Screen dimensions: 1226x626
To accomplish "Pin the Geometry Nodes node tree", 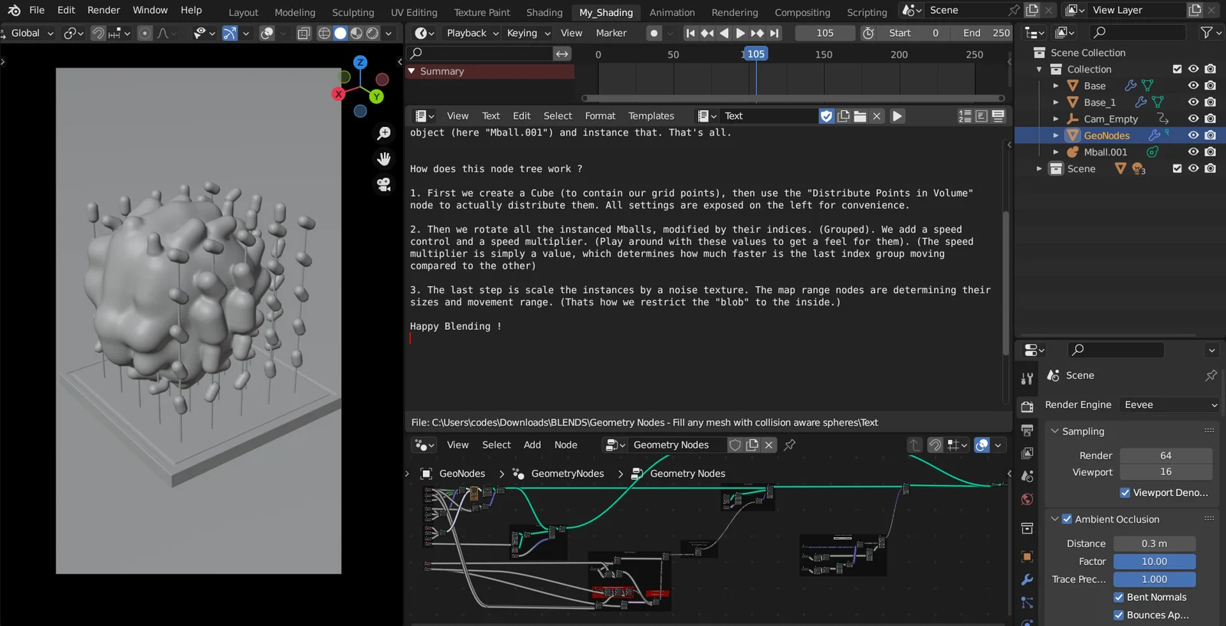I will pyautogui.click(x=790, y=445).
